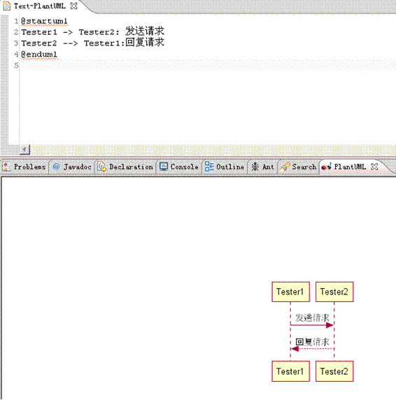Click the Search flashlight icon
This screenshot has width=396, height=400.
click(x=285, y=167)
